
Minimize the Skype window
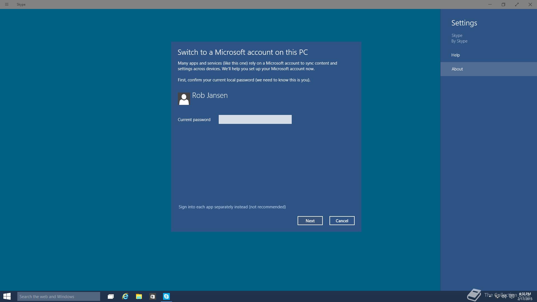[490, 4]
